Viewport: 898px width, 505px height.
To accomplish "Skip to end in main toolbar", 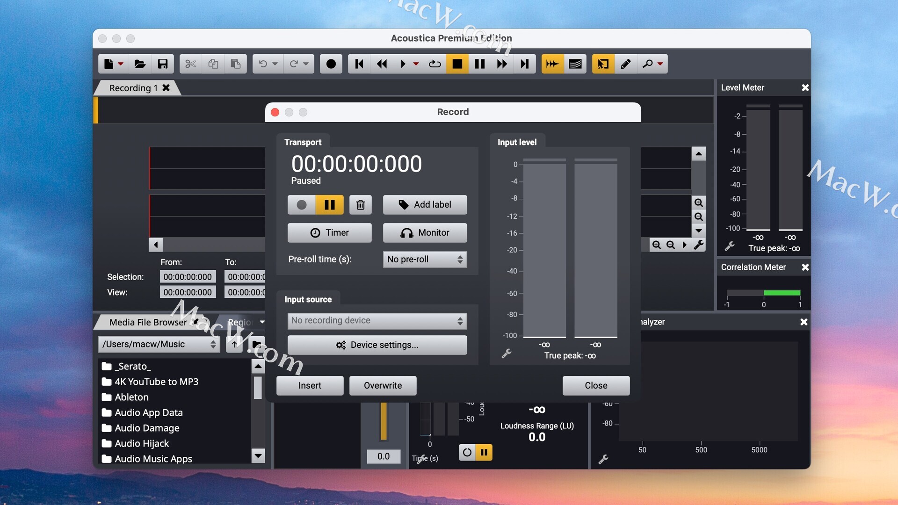I will (x=525, y=64).
